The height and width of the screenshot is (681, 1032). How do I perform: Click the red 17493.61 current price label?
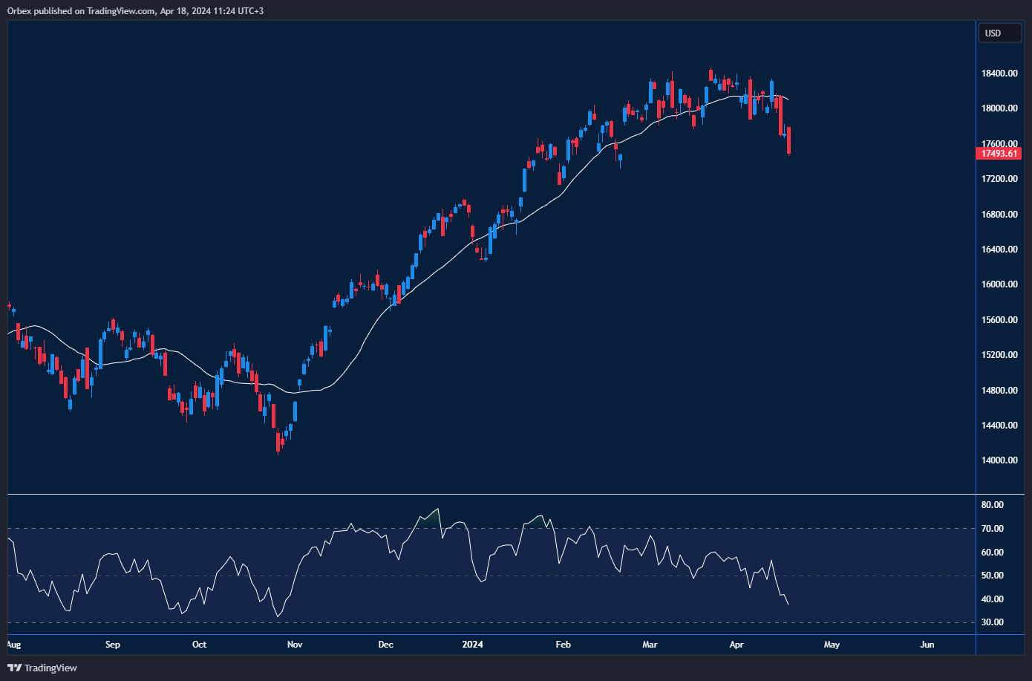[x=999, y=154]
